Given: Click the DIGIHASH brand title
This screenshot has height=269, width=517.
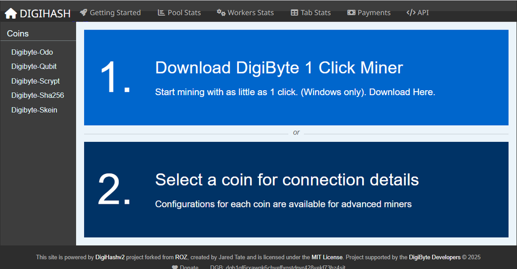Looking at the screenshot, I should [45, 14].
